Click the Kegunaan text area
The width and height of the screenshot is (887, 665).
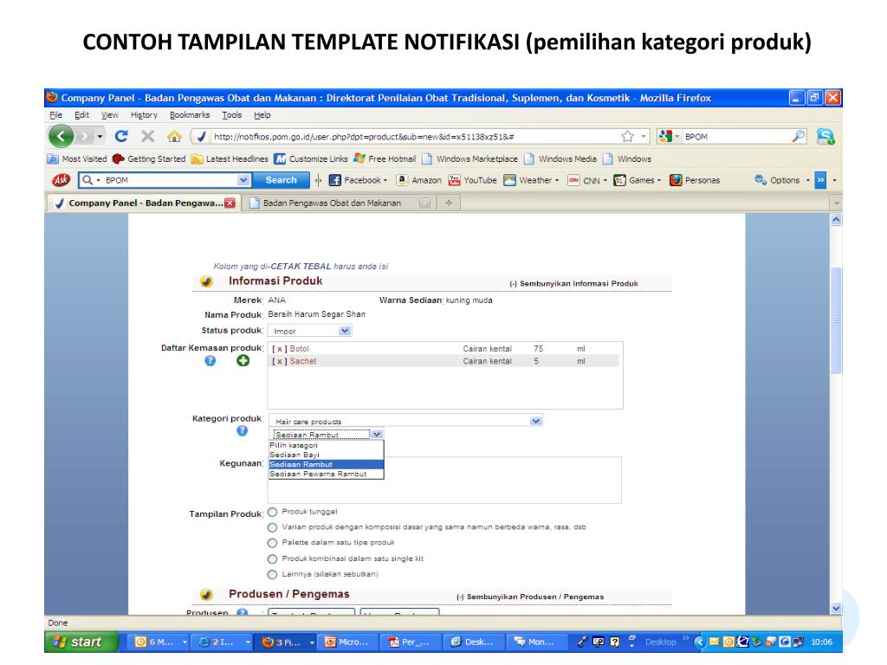pyautogui.click(x=444, y=480)
